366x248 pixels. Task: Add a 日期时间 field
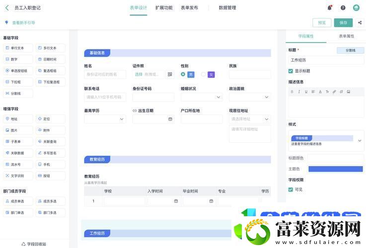[51, 60]
